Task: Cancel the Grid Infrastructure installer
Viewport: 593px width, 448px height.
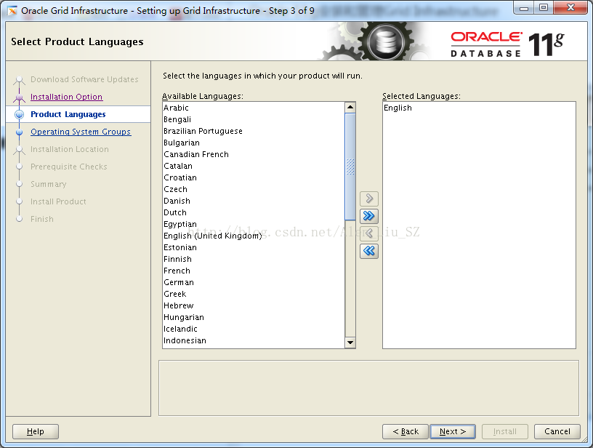Action: coord(557,431)
